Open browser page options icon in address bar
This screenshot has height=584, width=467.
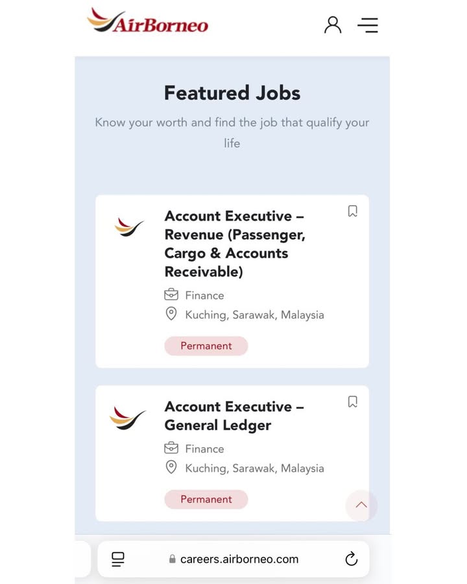[x=118, y=559]
